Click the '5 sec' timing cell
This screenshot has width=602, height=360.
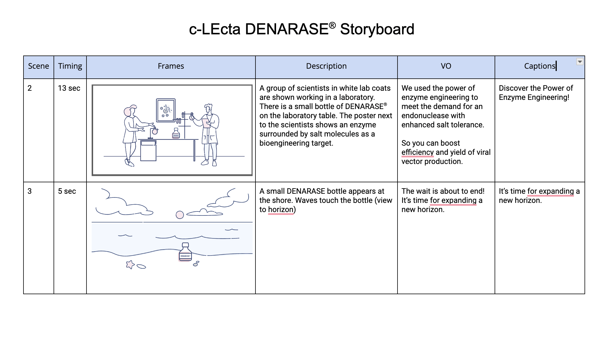(x=67, y=191)
